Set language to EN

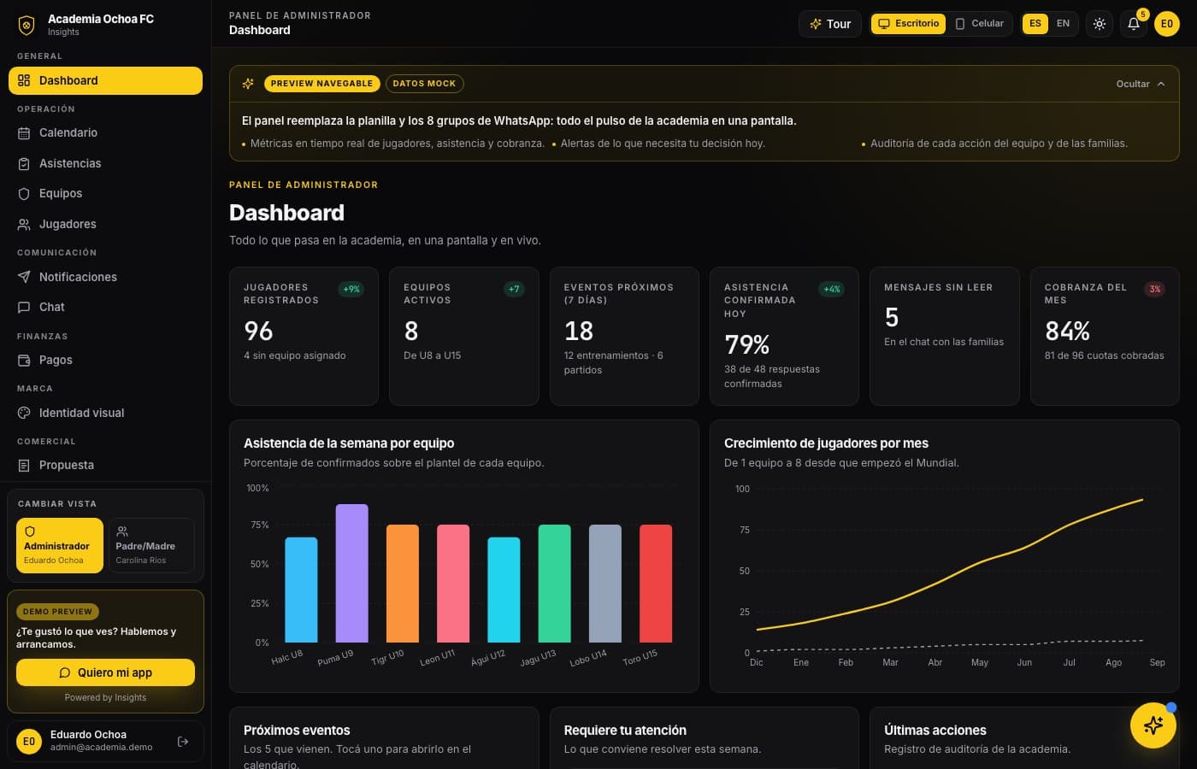1063,24
